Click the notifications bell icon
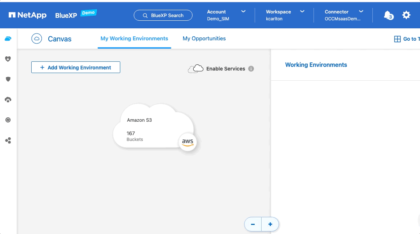This screenshot has width=420, height=234. tap(388, 15)
